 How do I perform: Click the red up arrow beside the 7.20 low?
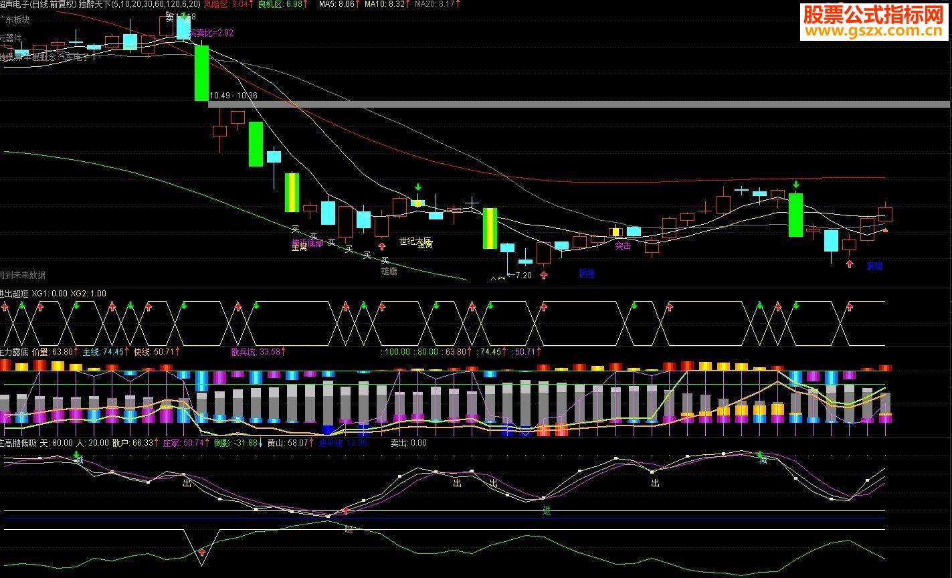point(543,275)
